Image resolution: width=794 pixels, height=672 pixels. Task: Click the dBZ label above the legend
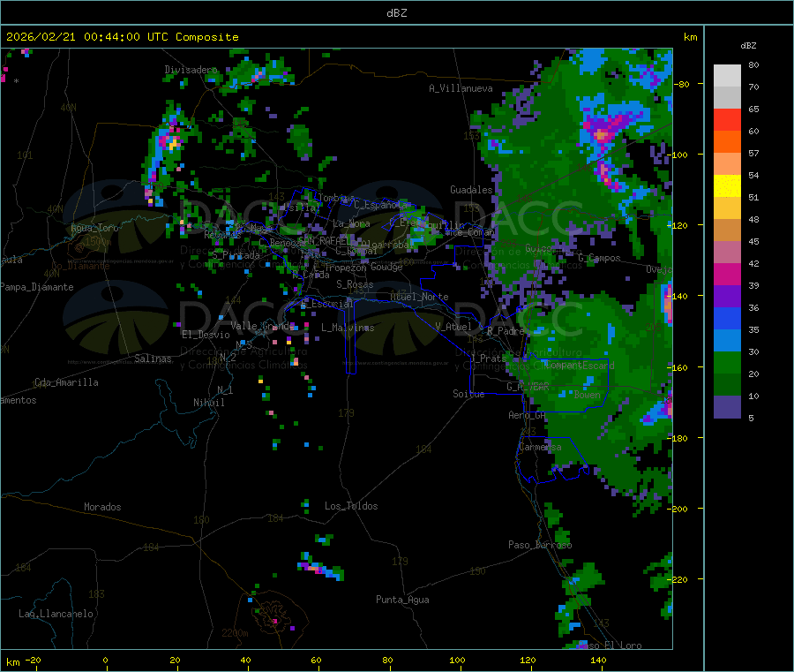click(x=748, y=46)
